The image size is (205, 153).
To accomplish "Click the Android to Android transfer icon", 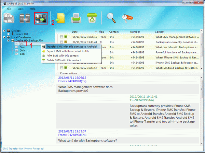I will 25,18.
